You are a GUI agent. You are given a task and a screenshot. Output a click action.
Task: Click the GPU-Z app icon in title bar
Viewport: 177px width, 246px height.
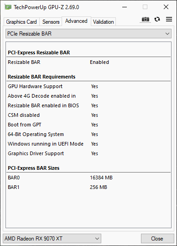(x=8, y=7)
